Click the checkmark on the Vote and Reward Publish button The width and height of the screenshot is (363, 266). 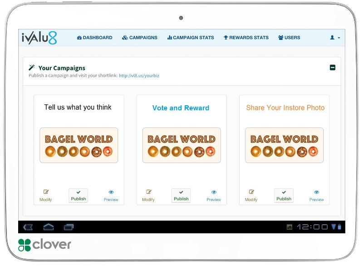(181, 193)
